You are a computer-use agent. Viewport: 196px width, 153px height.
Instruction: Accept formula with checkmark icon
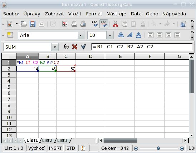coord(83,47)
